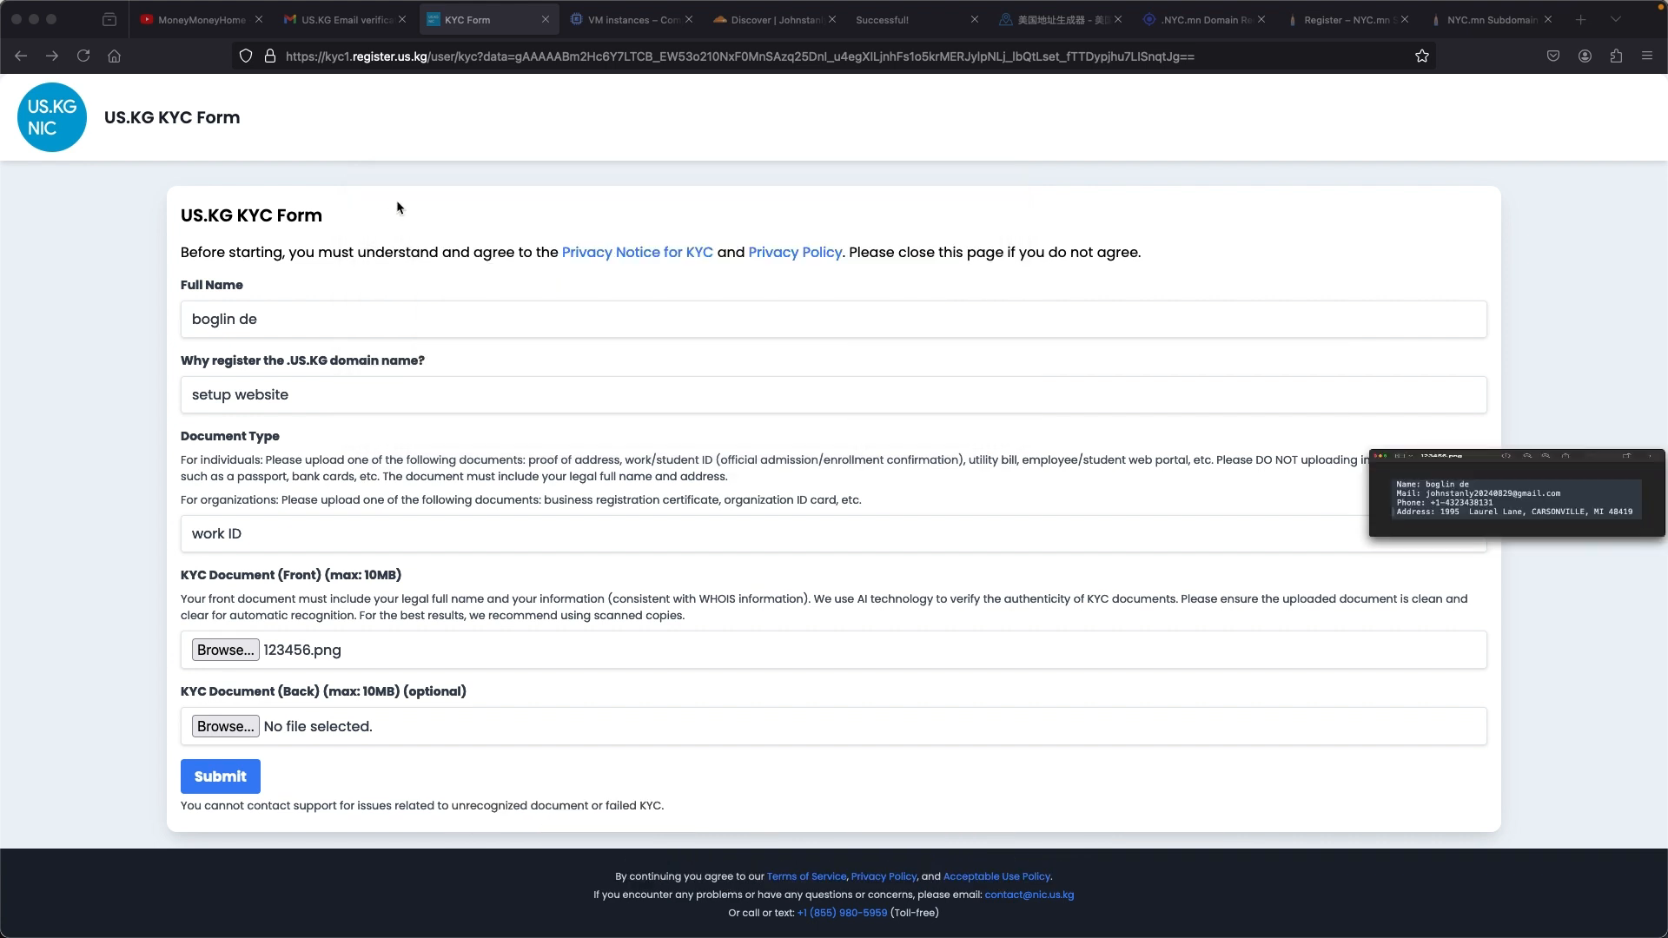Viewport: 1668px width, 938px height.
Task: Open a new browser tab
Action: click(x=1581, y=19)
